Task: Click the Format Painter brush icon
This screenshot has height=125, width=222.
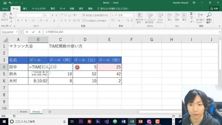Action: [x=11, y=22]
